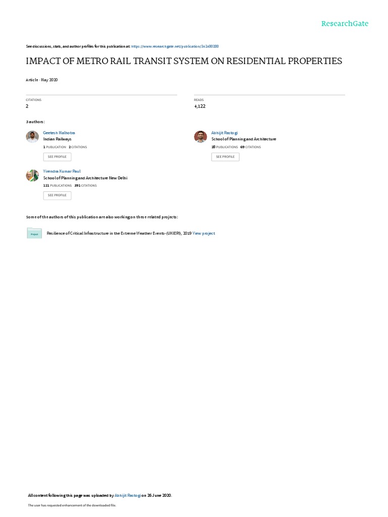Click the READS count 4,122
The height and width of the screenshot is (517, 388).
(x=200, y=106)
